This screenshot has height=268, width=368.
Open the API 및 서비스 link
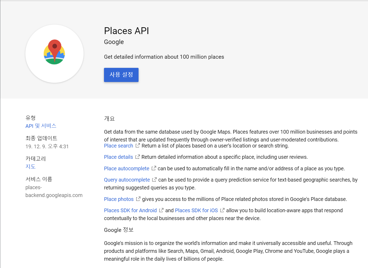(x=41, y=126)
